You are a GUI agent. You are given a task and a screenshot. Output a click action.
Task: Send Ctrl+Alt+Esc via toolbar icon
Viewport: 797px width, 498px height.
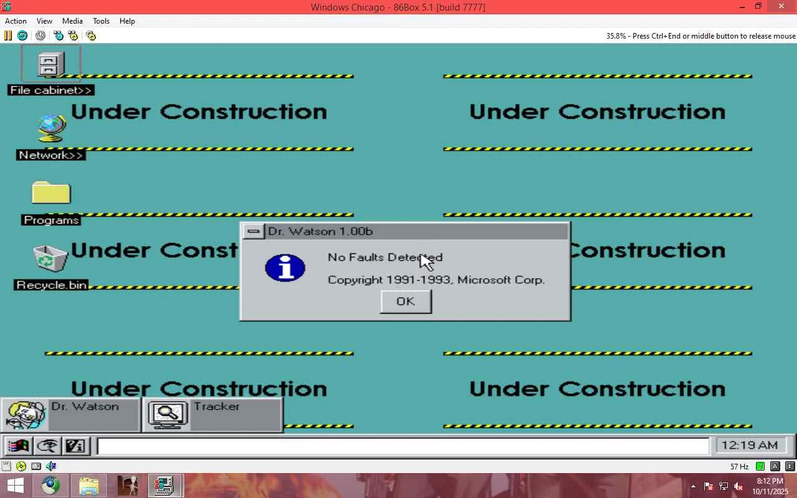73,35
